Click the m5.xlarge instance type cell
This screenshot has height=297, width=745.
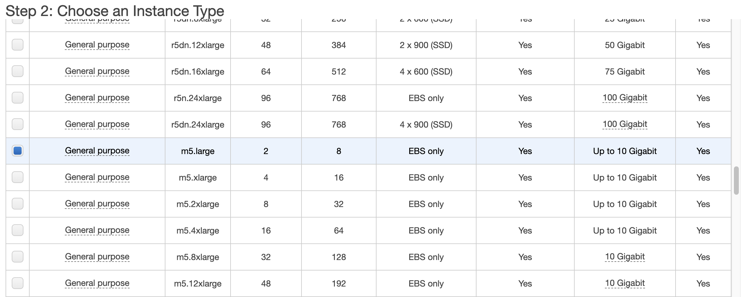click(x=198, y=177)
